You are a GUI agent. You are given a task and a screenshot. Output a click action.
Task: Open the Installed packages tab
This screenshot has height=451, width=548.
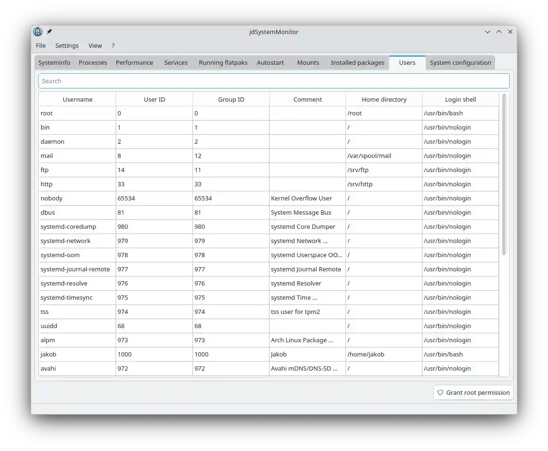[357, 62]
